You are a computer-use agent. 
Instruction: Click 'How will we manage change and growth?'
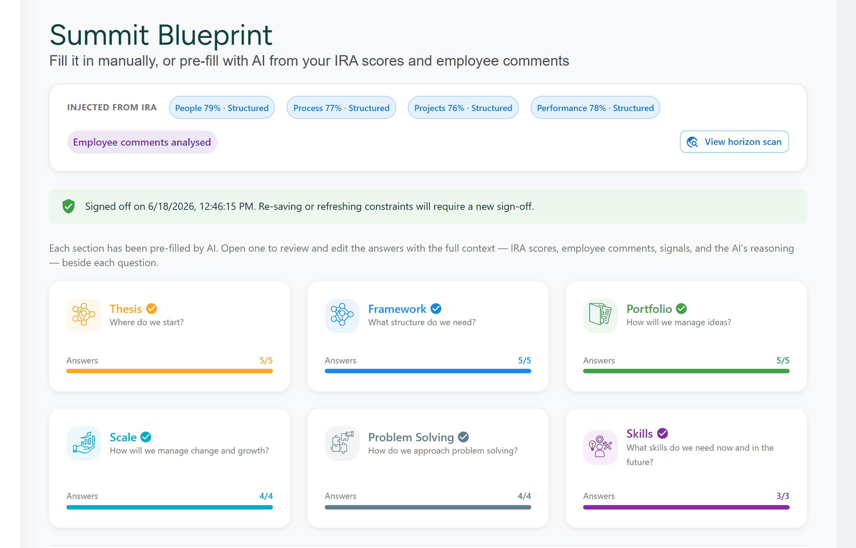(x=189, y=451)
